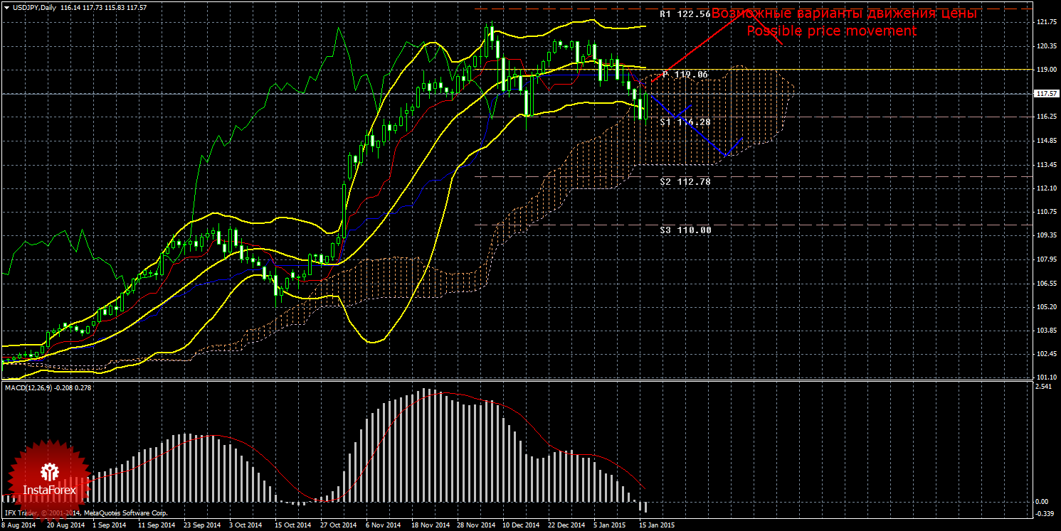Select the S3 110.00 support label
The height and width of the screenshot is (531, 1061).
[685, 230]
